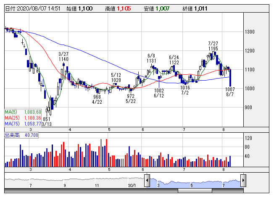Click the 高値 1,105 high price value

118,8
